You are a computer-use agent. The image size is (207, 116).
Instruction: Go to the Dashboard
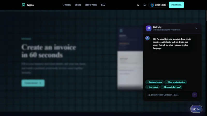coord(176,5)
